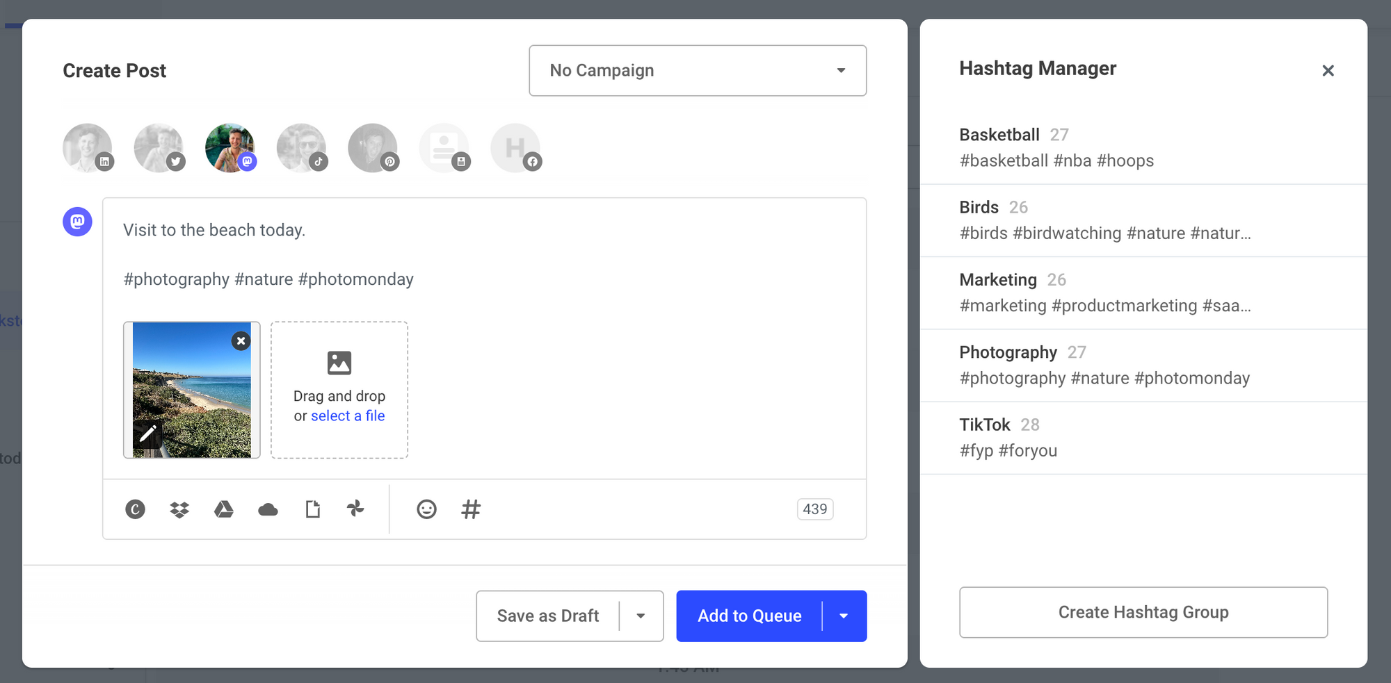Screen dimensions: 1391x683
Task: Edit the beach photo with pencil icon
Action: 147,434
